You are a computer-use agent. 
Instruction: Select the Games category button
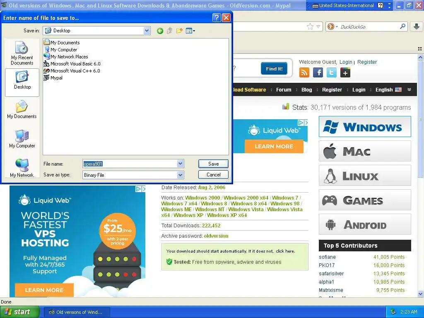(x=365, y=200)
